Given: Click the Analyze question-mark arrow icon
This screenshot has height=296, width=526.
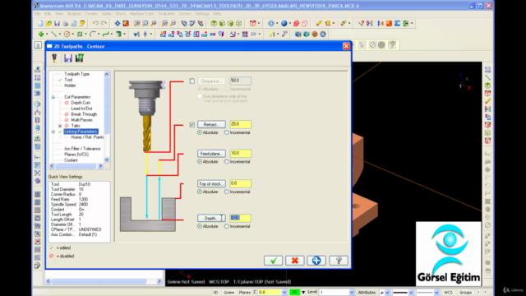Looking at the screenshot, I should pyautogui.click(x=361, y=23).
